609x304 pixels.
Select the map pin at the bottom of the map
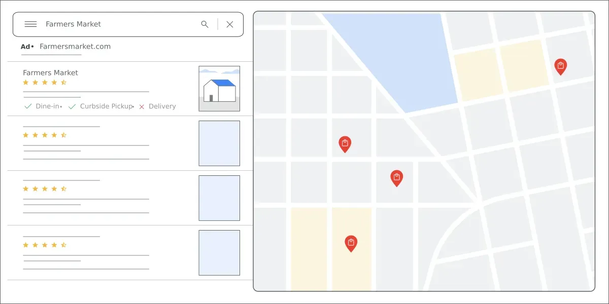coord(351,243)
